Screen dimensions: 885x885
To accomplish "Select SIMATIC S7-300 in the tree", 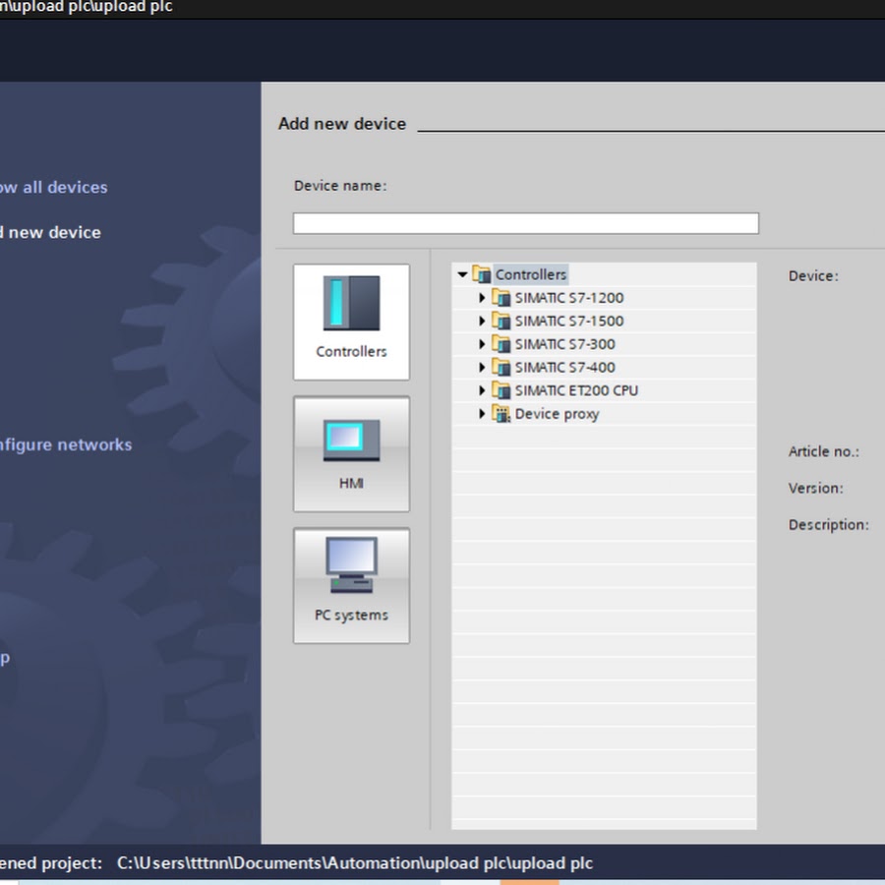I will (x=565, y=344).
